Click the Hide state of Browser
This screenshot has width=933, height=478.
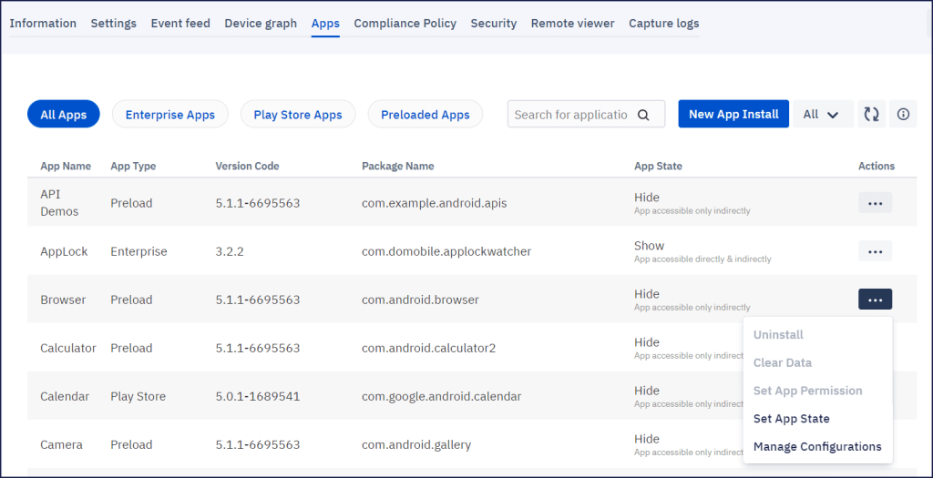[647, 294]
